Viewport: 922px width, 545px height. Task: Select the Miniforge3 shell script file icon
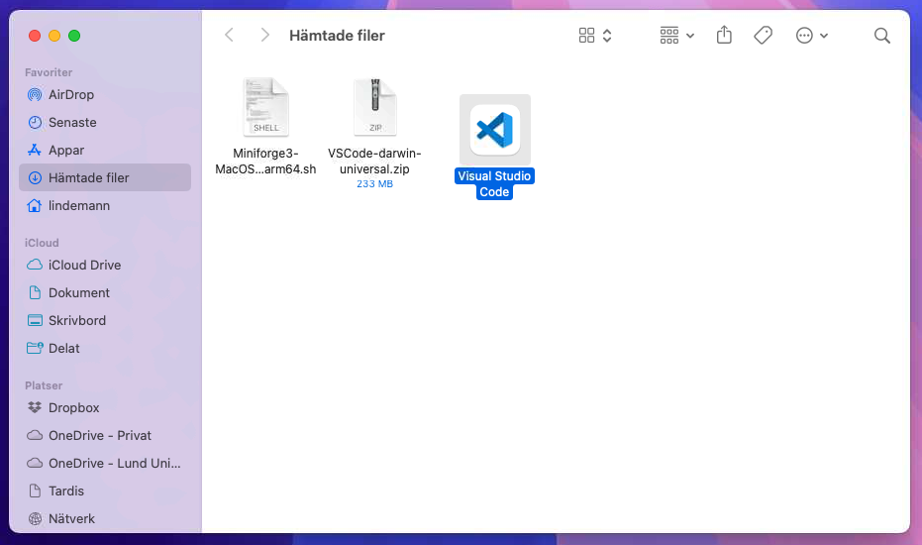(x=265, y=107)
